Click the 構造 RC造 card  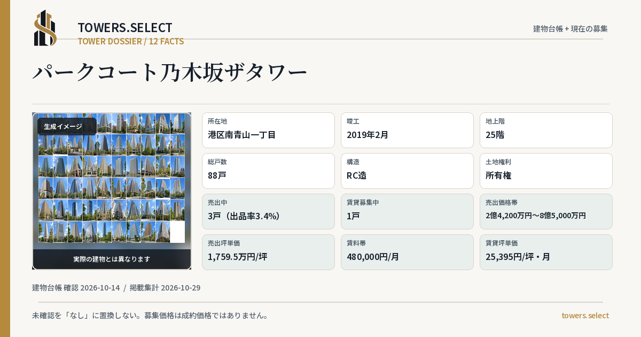[407, 171]
